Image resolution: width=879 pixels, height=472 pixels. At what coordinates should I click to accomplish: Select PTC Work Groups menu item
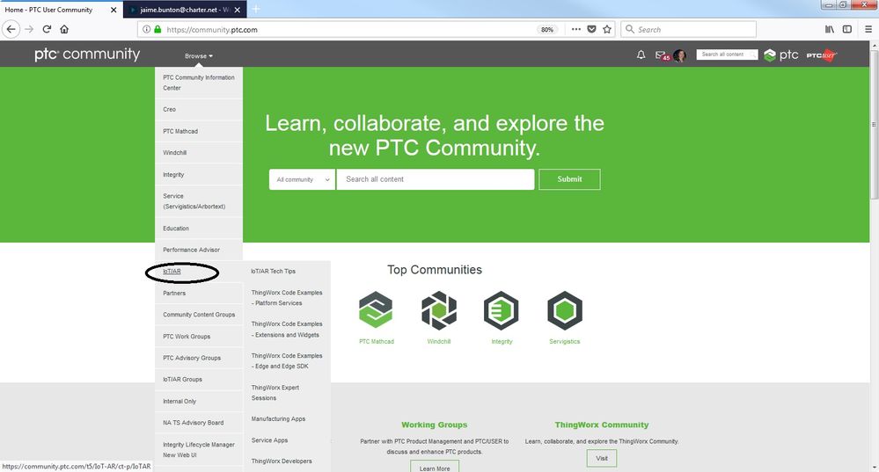199,337
